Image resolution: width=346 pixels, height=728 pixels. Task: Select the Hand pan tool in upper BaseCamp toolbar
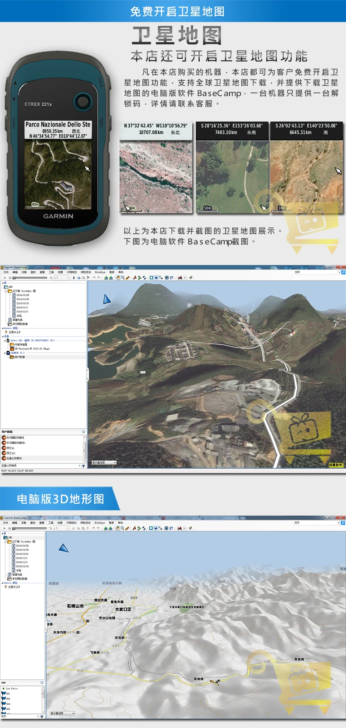118,278
